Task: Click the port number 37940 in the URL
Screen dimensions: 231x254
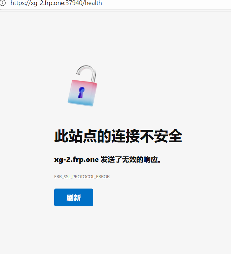Action: click(74, 3)
